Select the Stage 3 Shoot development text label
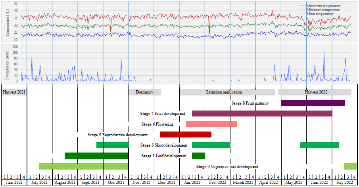 click(163, 145)
